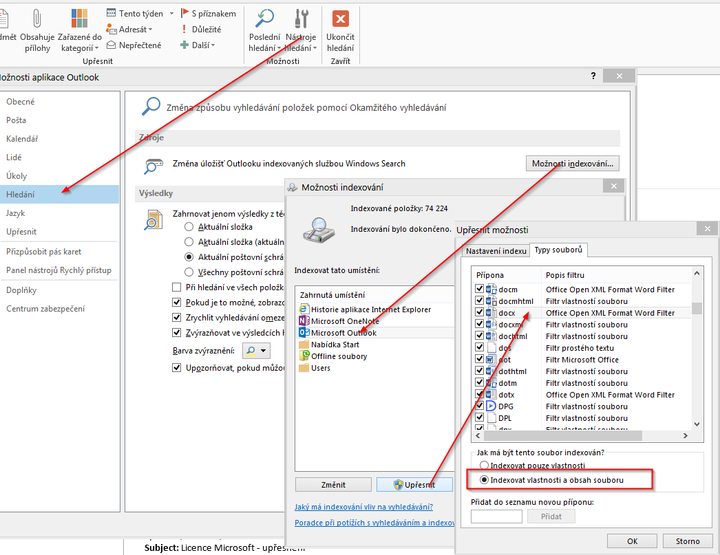The image size is (720, 555).
Task: Click the Poslední hledání magnifier icon
Action: [264, 19]
